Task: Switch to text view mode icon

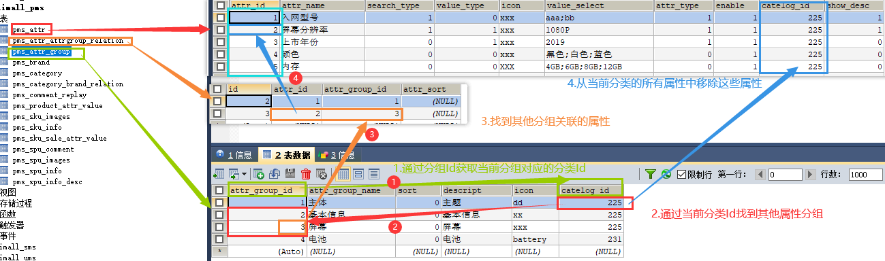Action: (x=373, y=174)
